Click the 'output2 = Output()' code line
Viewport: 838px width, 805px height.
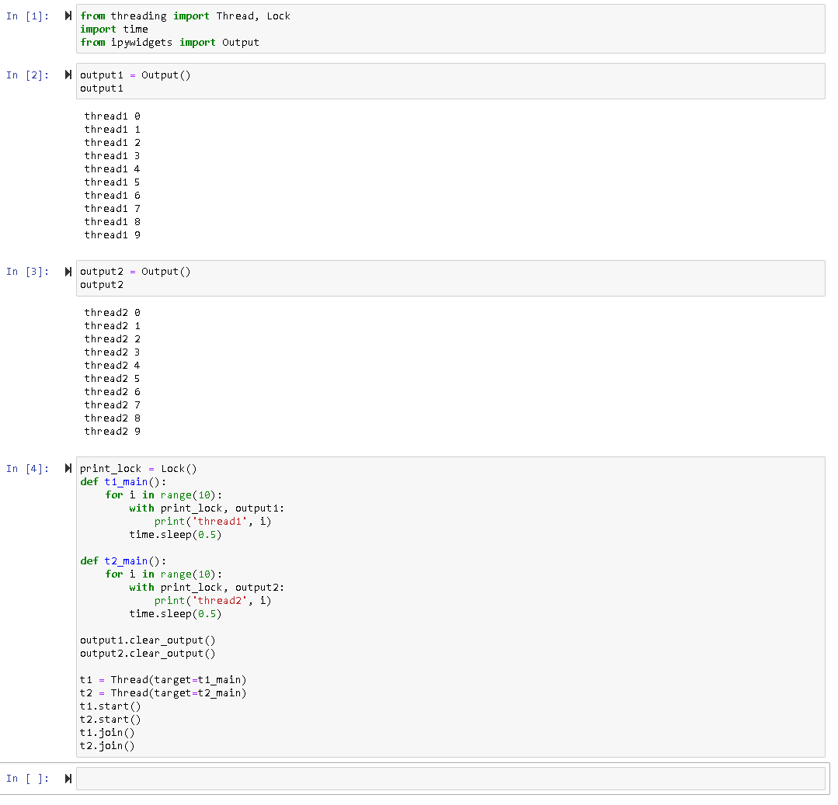[135, 272]
